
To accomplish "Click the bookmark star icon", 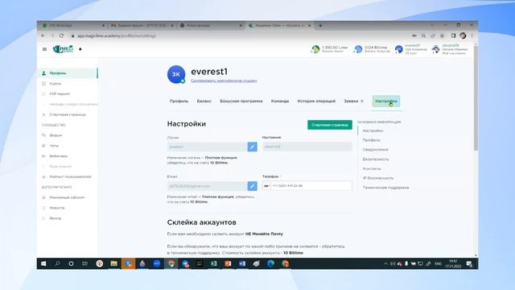I will point(442,35).
